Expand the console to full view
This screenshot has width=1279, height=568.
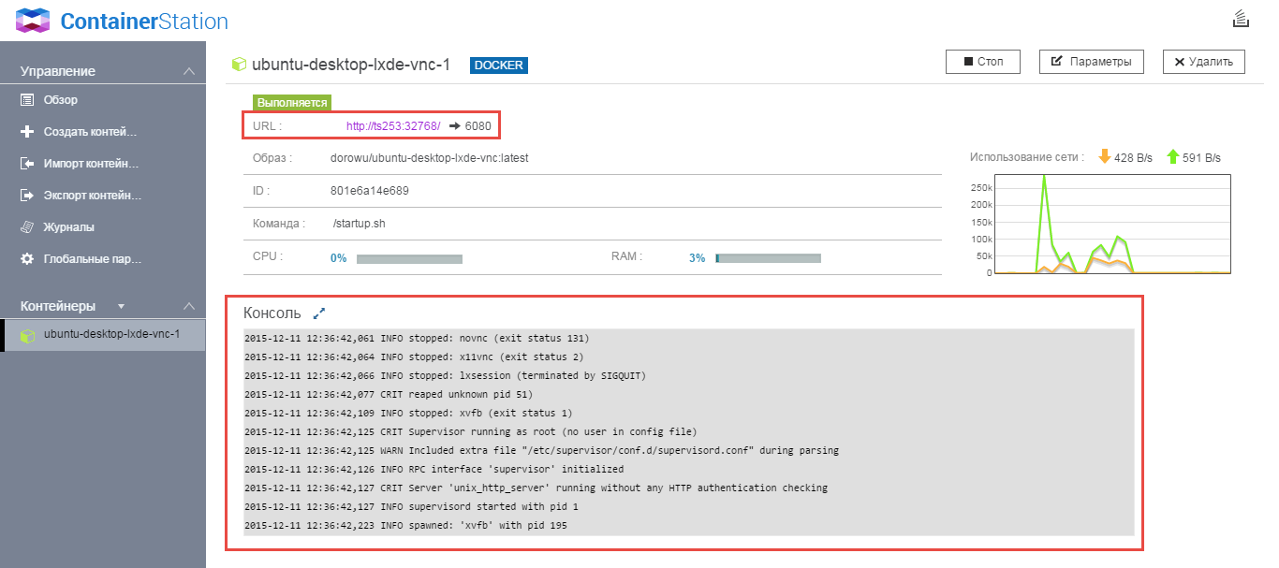pos(318,313)
